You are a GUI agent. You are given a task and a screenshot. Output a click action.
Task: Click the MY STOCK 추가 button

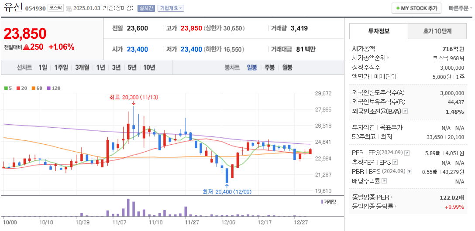click(416, 8)
